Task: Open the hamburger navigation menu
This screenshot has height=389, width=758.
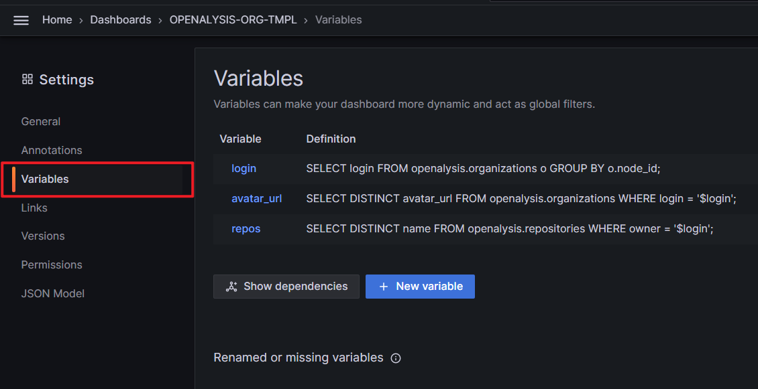Action: tap(21, 20)
